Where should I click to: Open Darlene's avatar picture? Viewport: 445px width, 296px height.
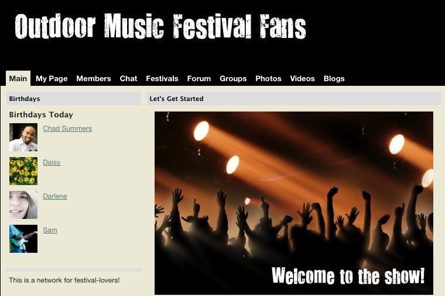click(x=23, y=205)
